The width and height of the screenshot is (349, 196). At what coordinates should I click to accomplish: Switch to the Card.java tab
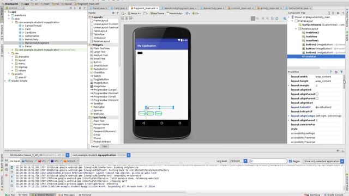[x=119, y=8]
